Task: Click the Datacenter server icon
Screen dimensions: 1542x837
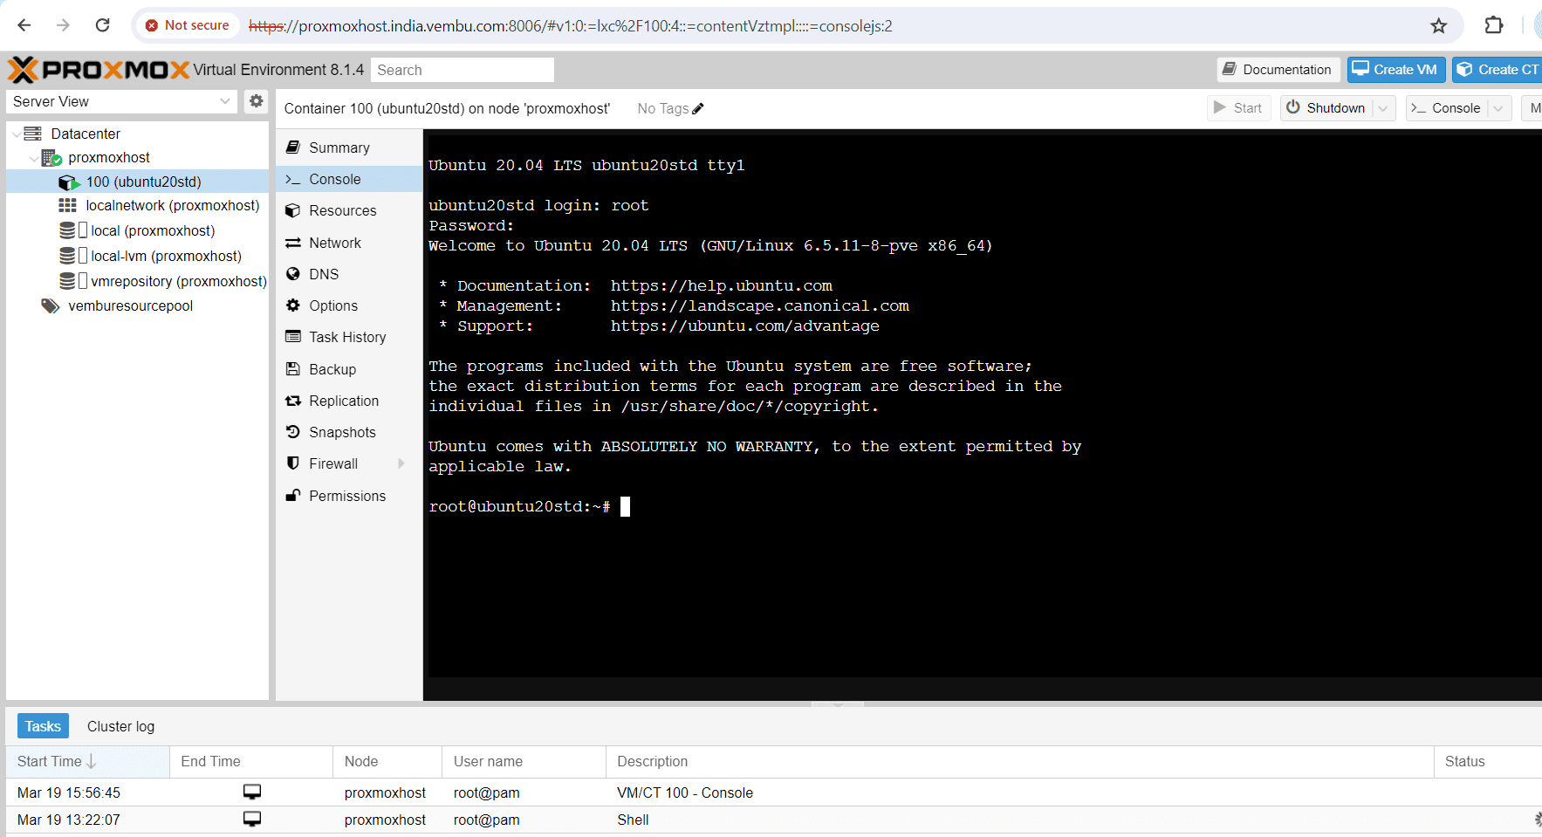Action: tap(33, 134)
